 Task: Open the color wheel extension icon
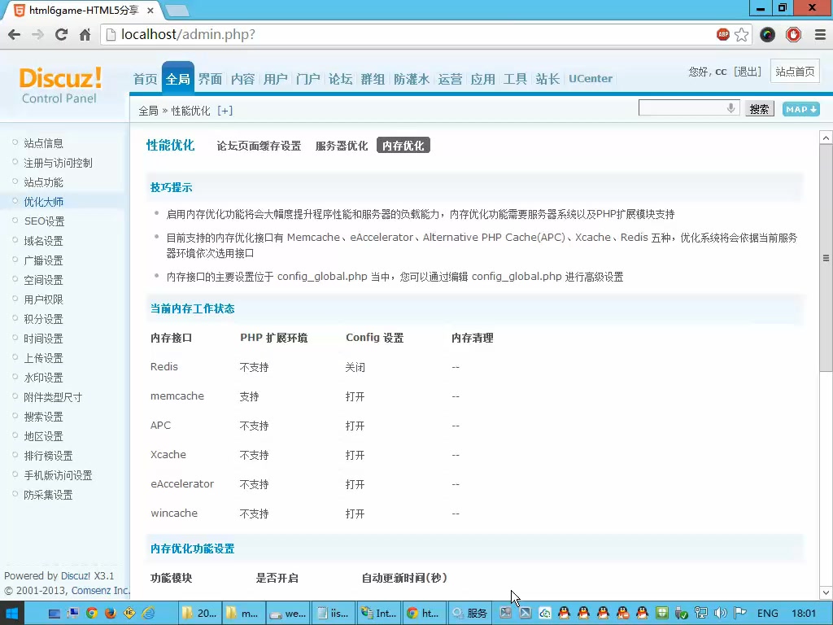click(x=767, y=34)
